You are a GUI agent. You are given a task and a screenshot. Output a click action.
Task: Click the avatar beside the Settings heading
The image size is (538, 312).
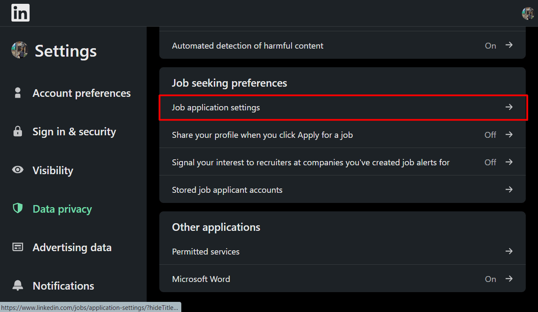(19, 50)
